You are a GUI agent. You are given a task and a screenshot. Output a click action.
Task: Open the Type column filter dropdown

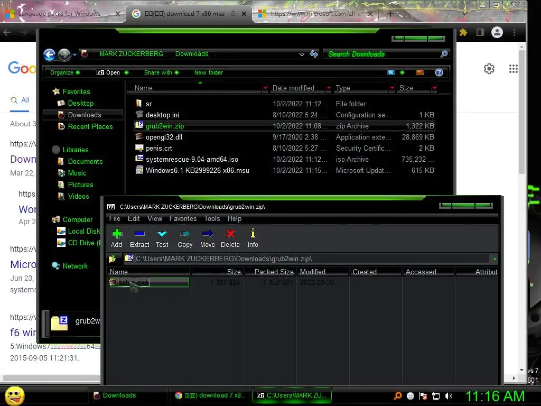pyautogui.click(x=392, y=88)
